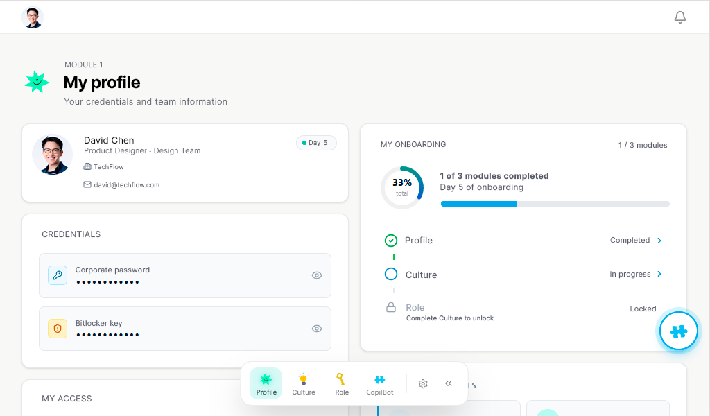Open the Culture module via lightbulb icon

(x=304, y=379)
